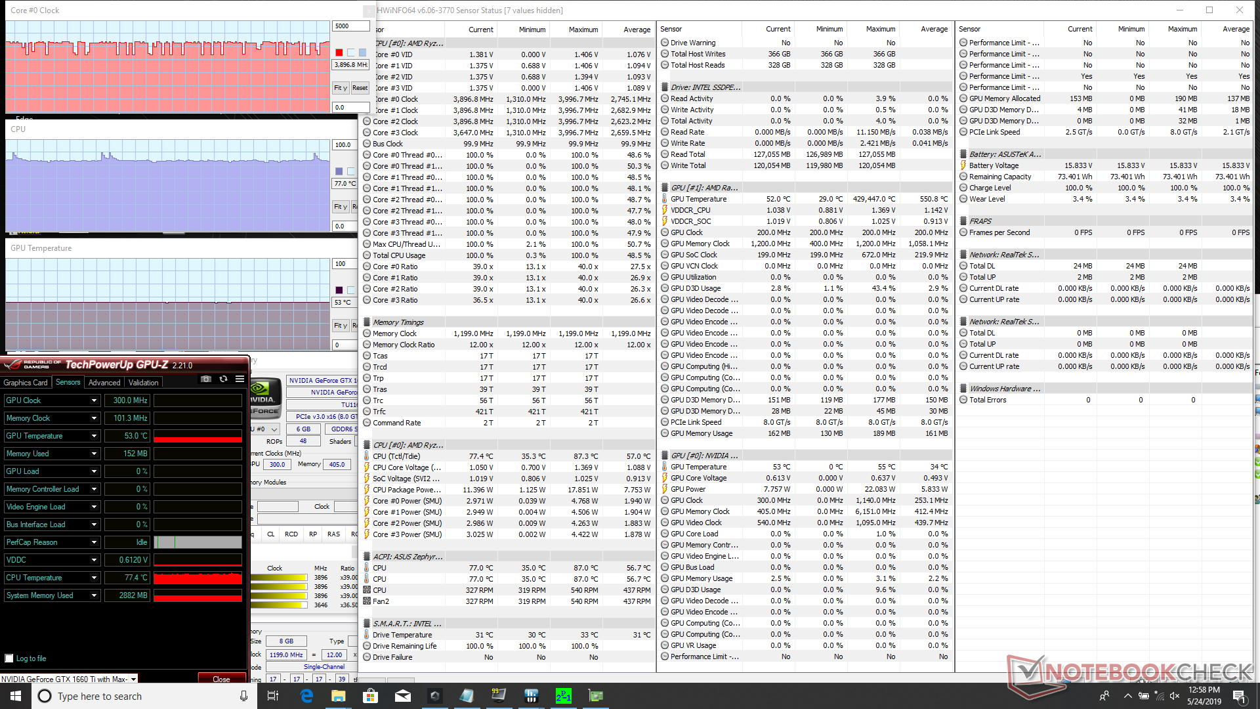The image size is (1260, 709).
Task: Open the PerfCap Reason sensor dropdown
Action: [94, 542]
